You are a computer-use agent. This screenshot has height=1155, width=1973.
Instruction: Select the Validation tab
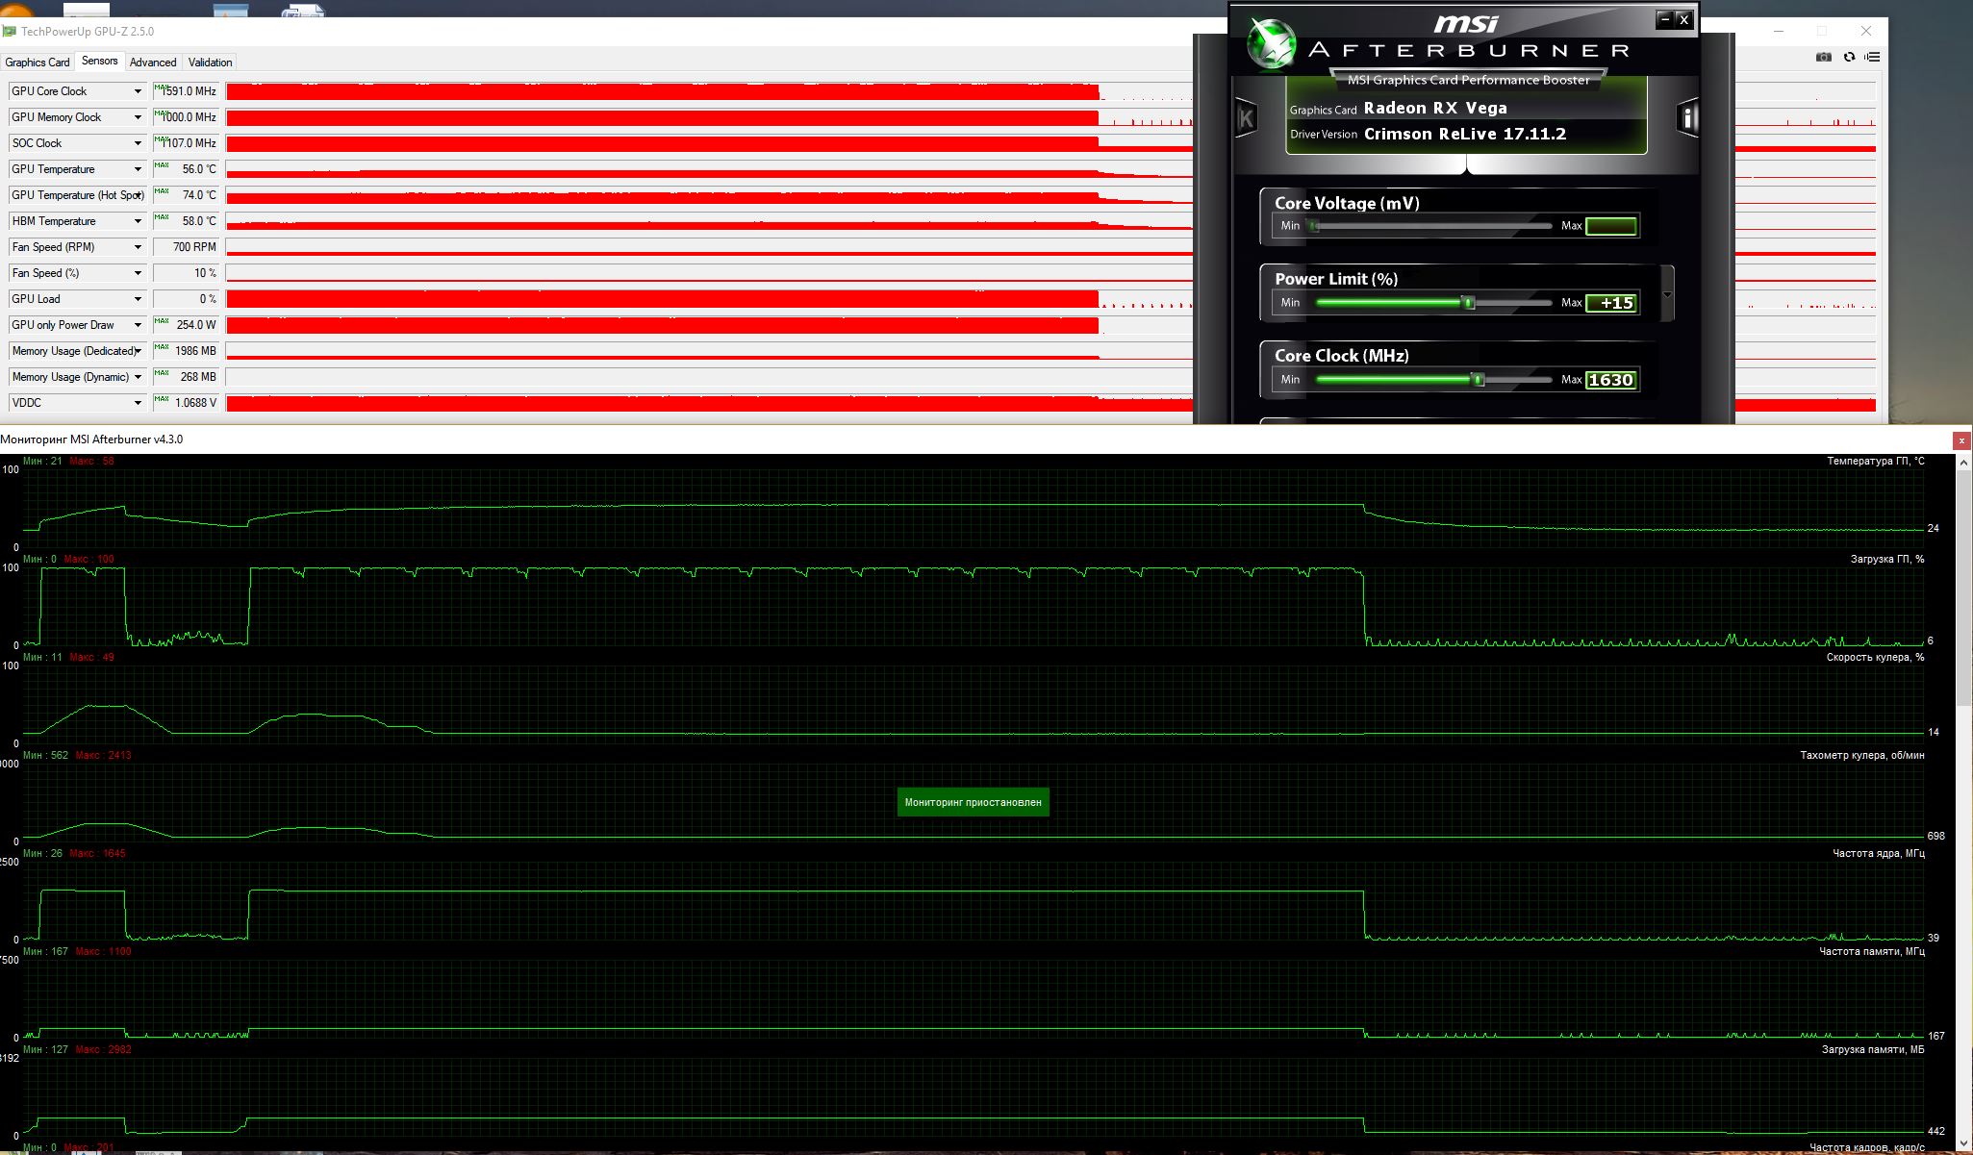tap(210, 63)
